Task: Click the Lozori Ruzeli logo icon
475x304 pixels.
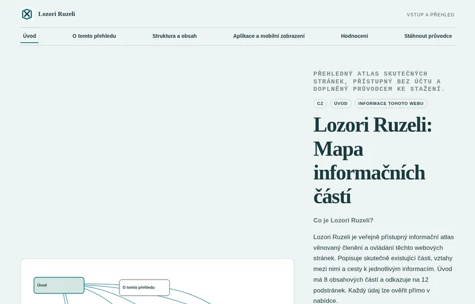Action: click(x=27, y=14)
